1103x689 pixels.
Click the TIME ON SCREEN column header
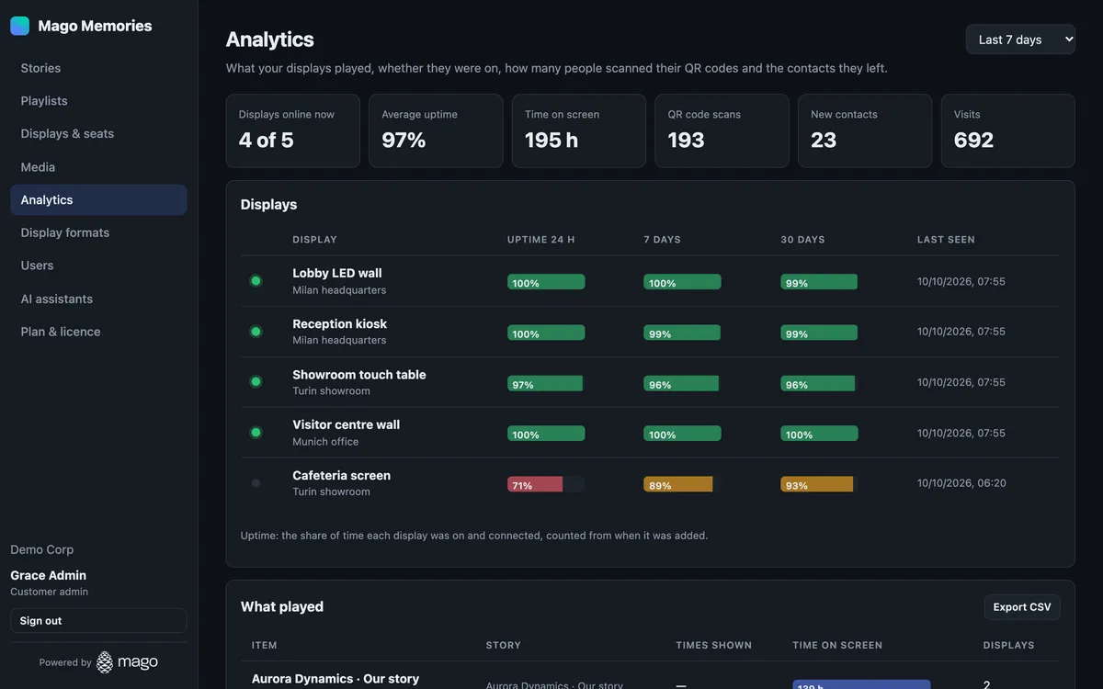[837, 646]
